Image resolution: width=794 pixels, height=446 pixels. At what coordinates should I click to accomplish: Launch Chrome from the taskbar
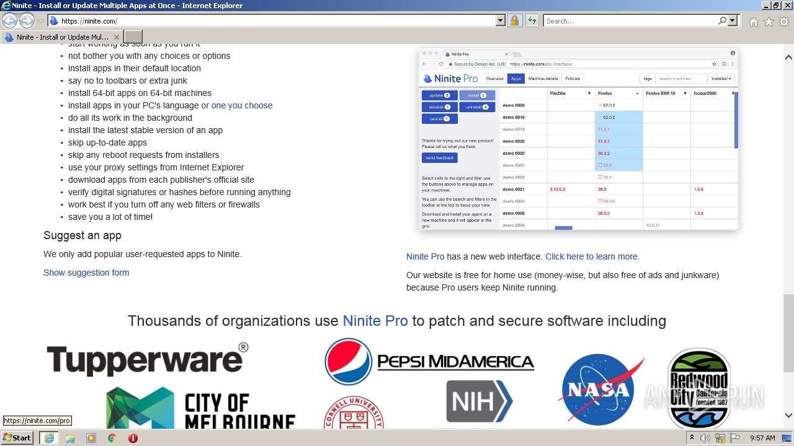click(112, 438)
